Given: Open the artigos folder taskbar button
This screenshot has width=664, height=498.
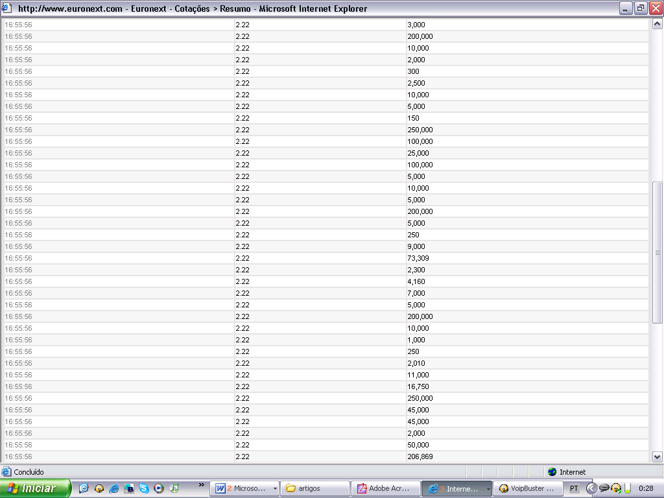Looking at the screenshot, I should pyautogui.click(x=315, y=488).
